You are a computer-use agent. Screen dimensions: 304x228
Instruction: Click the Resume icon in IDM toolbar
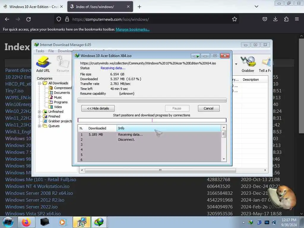[x=63, y=64]
